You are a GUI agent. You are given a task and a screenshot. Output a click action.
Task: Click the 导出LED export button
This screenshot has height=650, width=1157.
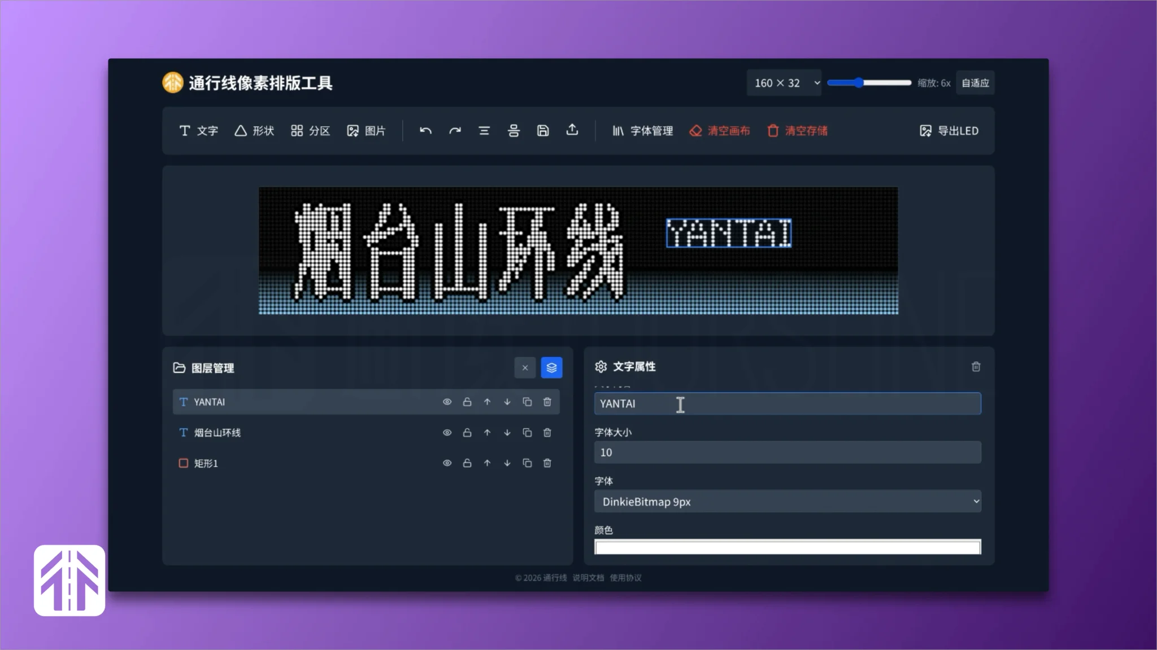(949, 130)
